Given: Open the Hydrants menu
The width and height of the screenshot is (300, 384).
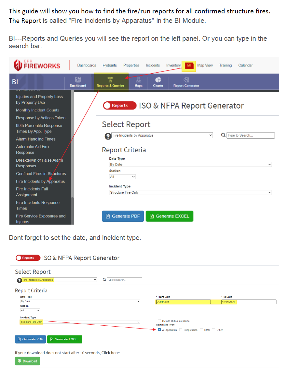Looking at the screenshot, I should (x=110, y=66).
